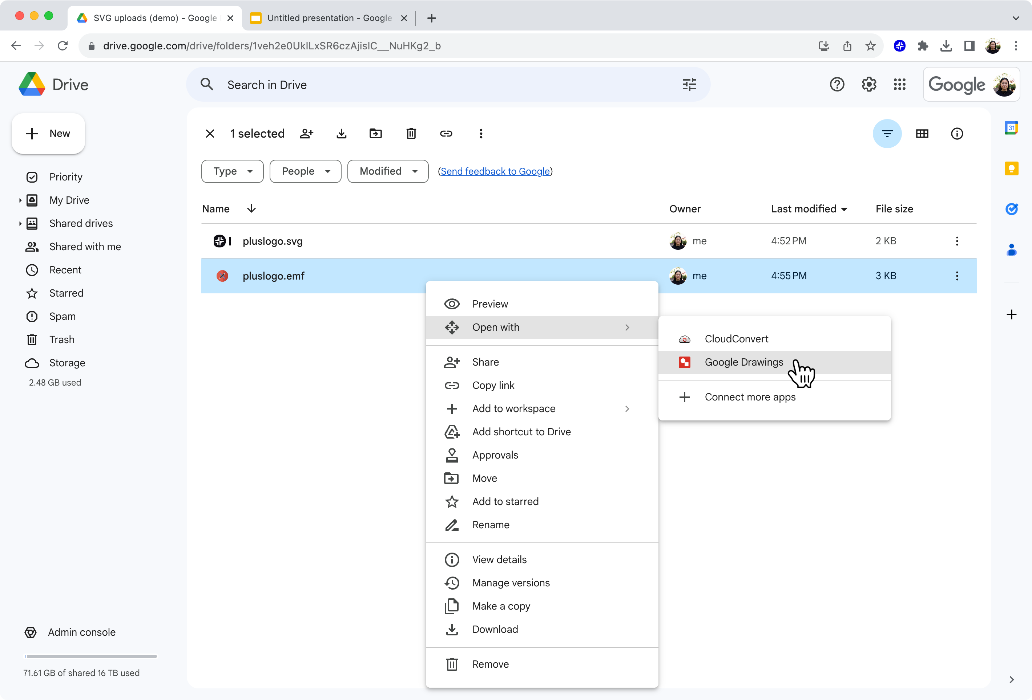The image size is (1032, 700).
Task: Open the more actions three-dot toolbar menu
Action: click(x=481, y=134)
